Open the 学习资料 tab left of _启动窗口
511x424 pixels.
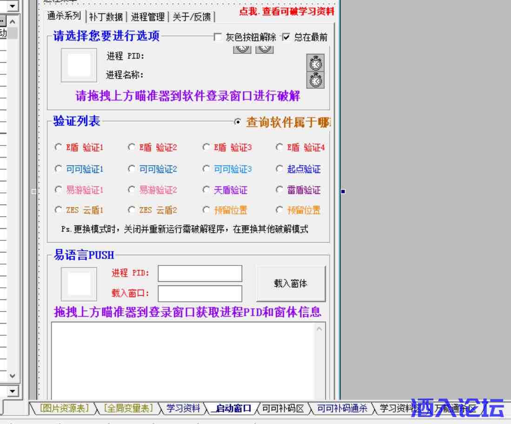click(x=183, y=408)
